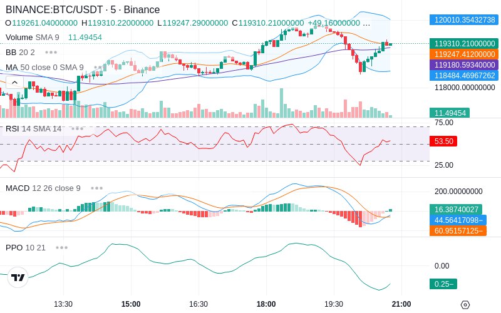This screenshot has width=501, height=313.
Task: Click the 18:00 time axis label
Action: (266, 304)
